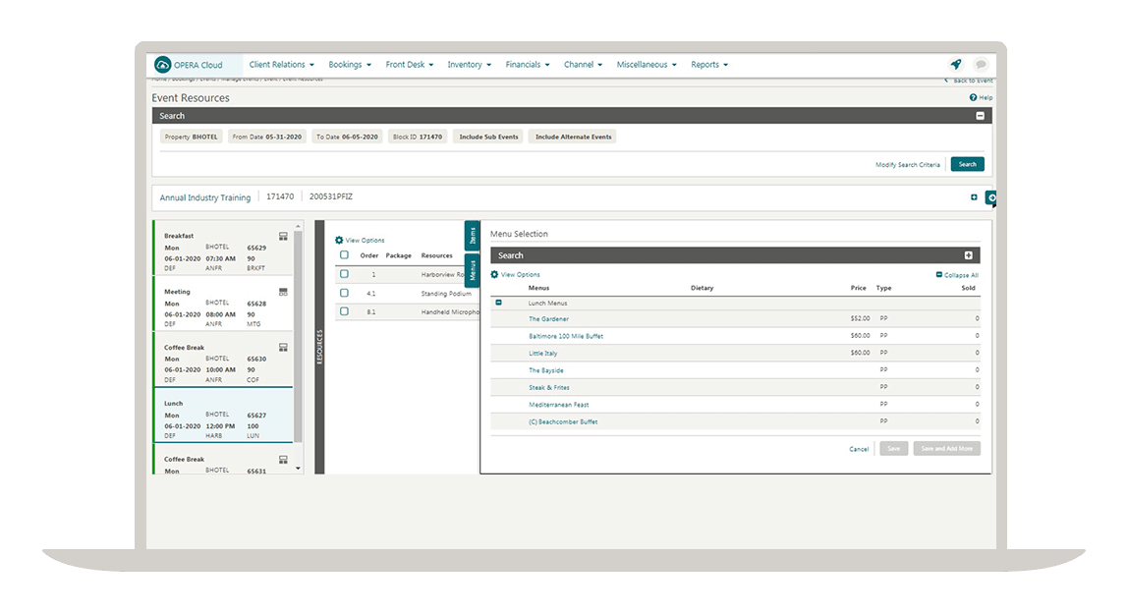Image resolution: width=1128 pixels, height=613 pixels.
Task: Open the Front Desk menu
Action: (x=410, y=65)
